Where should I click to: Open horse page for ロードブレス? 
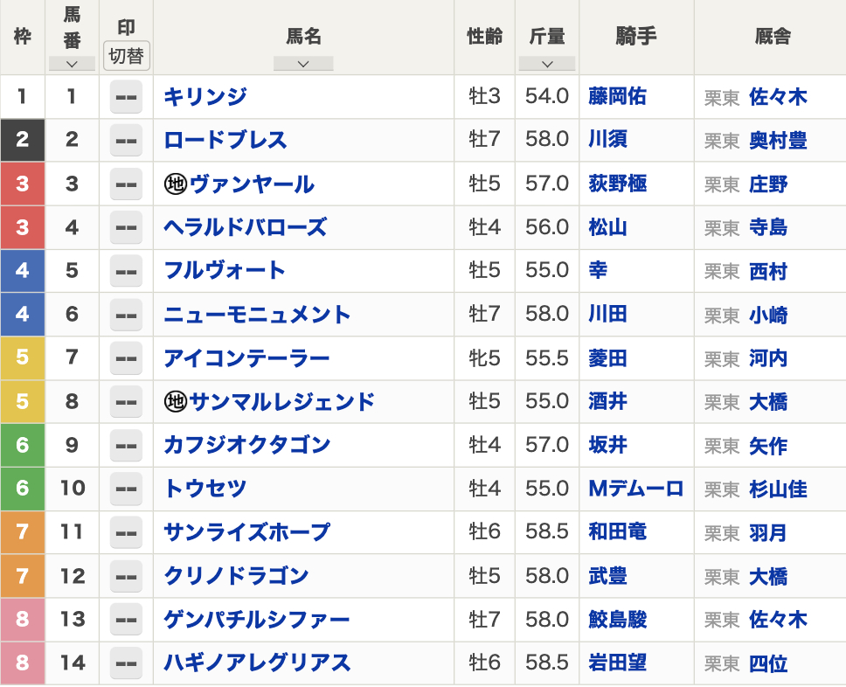(225, 140)
